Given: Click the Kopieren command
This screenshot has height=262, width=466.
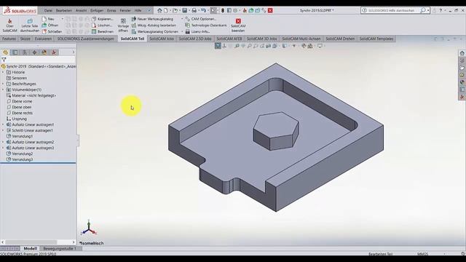Looking at the screenshot, I should tap(103, 19).
